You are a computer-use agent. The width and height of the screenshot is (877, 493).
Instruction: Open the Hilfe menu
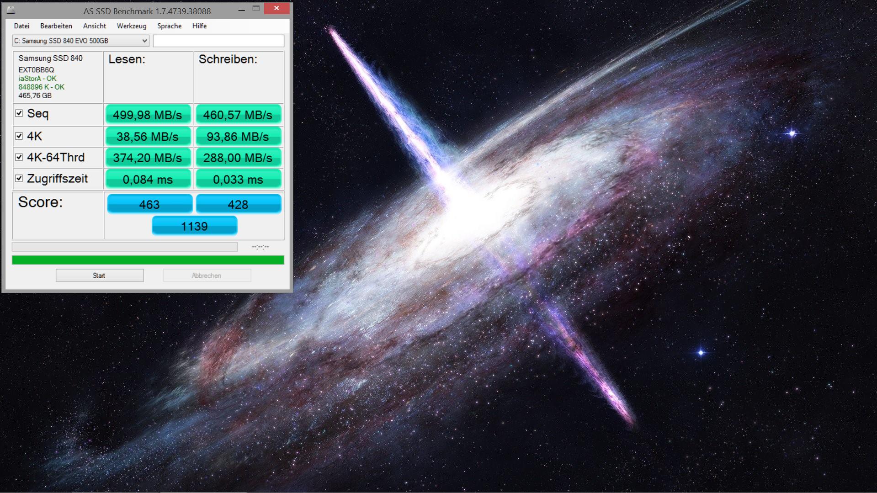pyautogui.click(x=199, y=26)
